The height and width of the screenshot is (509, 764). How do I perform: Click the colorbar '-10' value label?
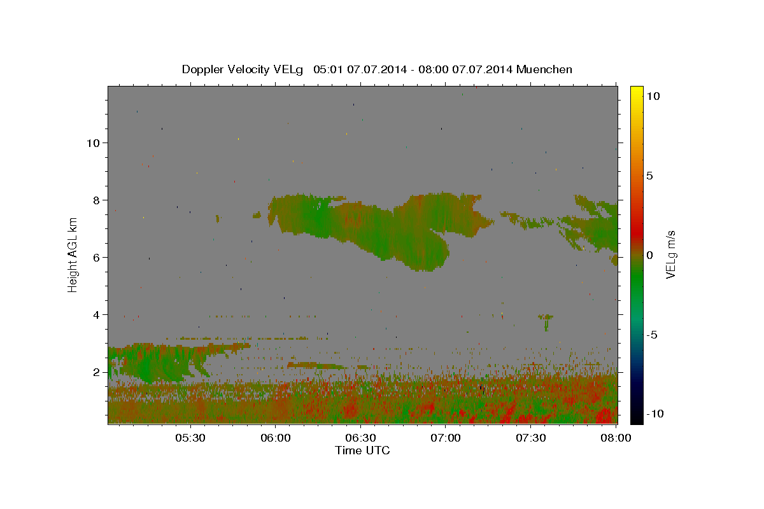point(654,414)
